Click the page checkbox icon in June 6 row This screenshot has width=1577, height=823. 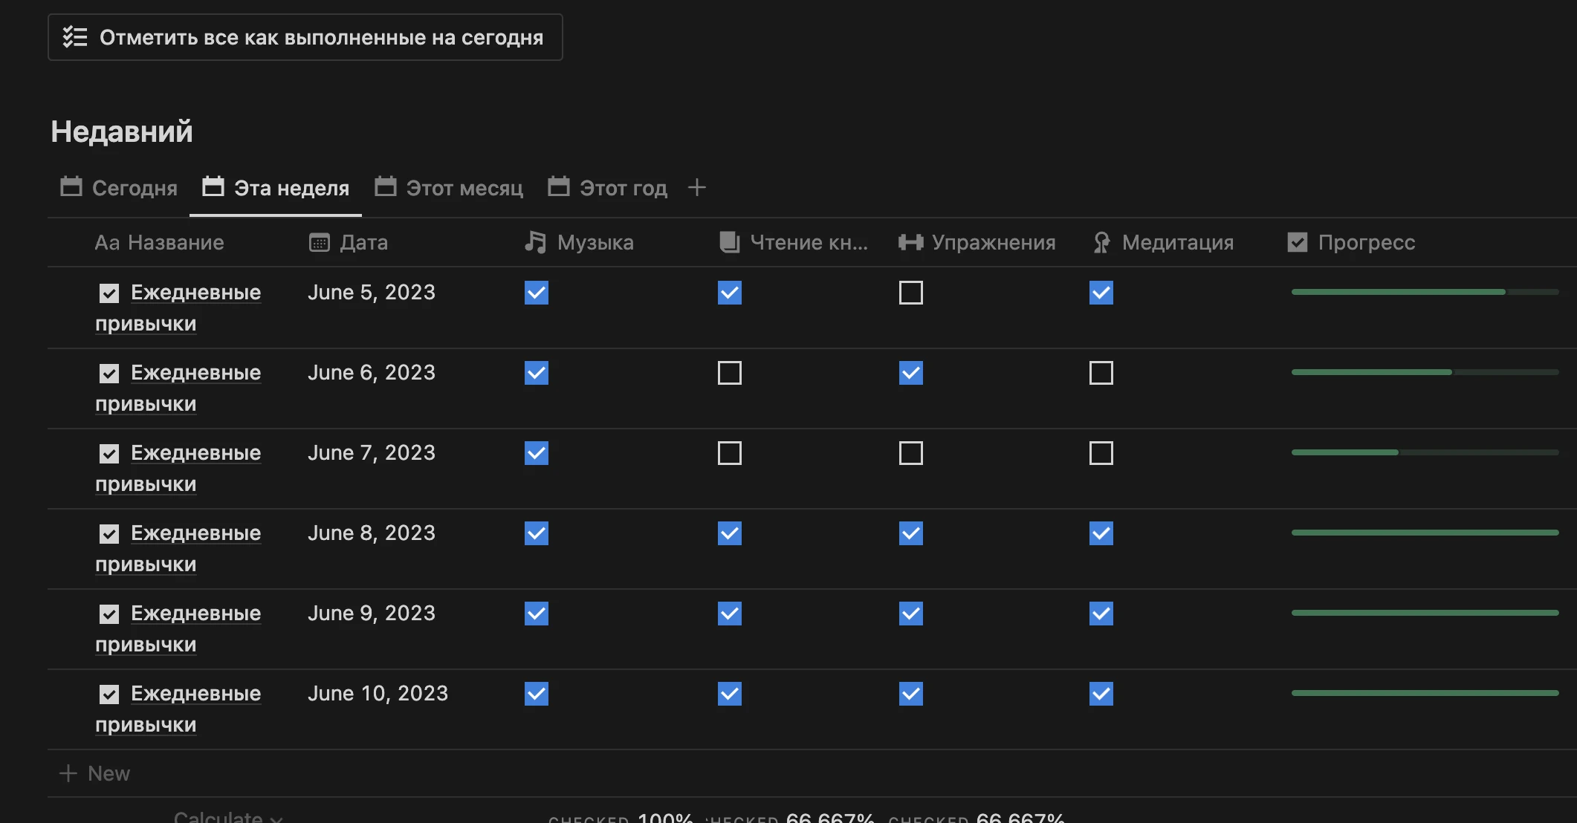click(x=109, y=374)
